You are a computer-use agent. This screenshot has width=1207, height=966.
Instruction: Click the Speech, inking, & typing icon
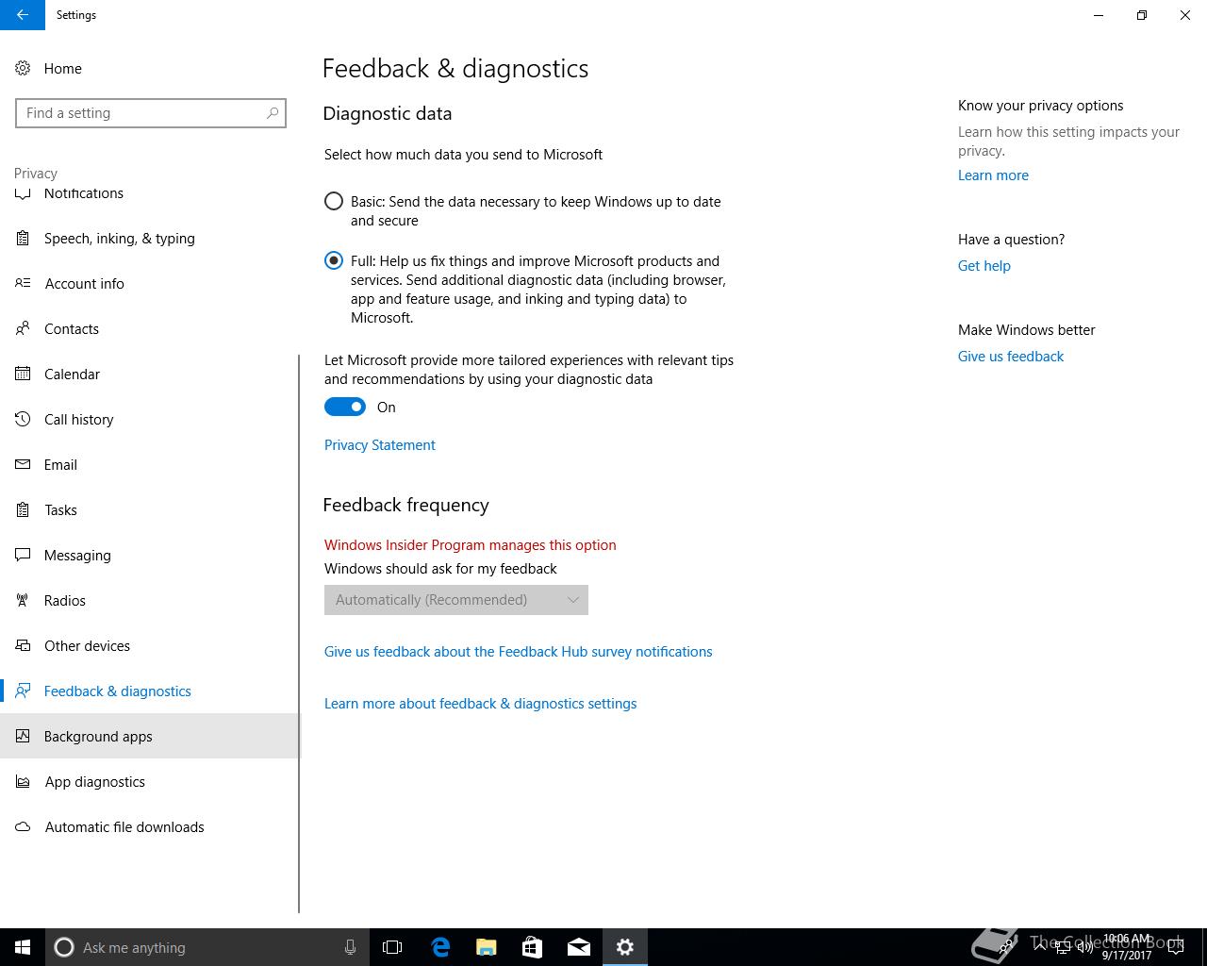click(23, 239)
